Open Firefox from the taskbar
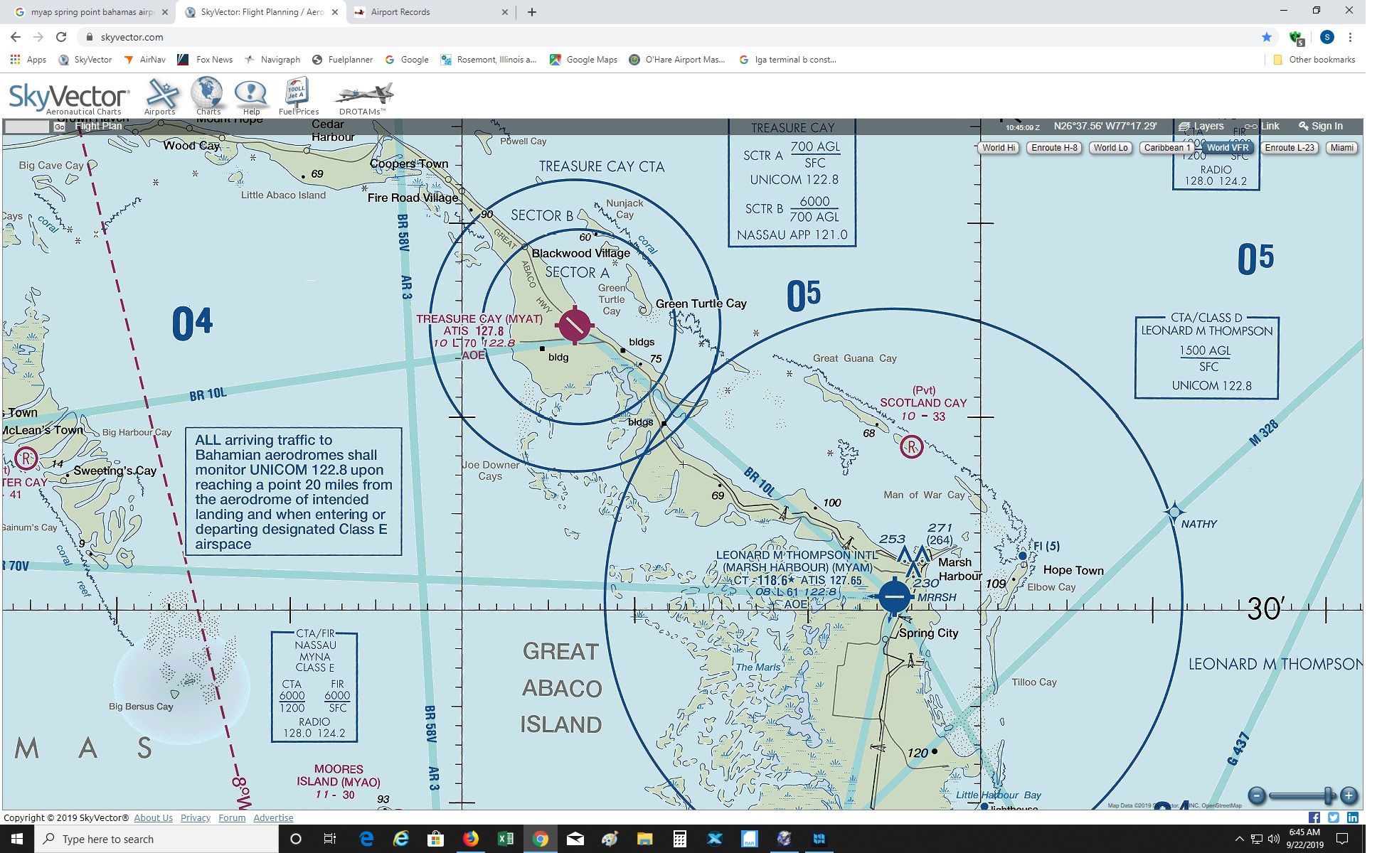The width and height of the screenshot is (1377, 853). (x=470, y=839)
